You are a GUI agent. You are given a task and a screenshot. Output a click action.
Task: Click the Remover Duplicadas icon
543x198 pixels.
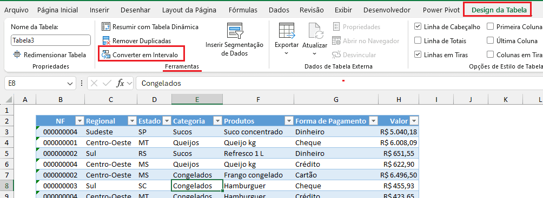105,41
